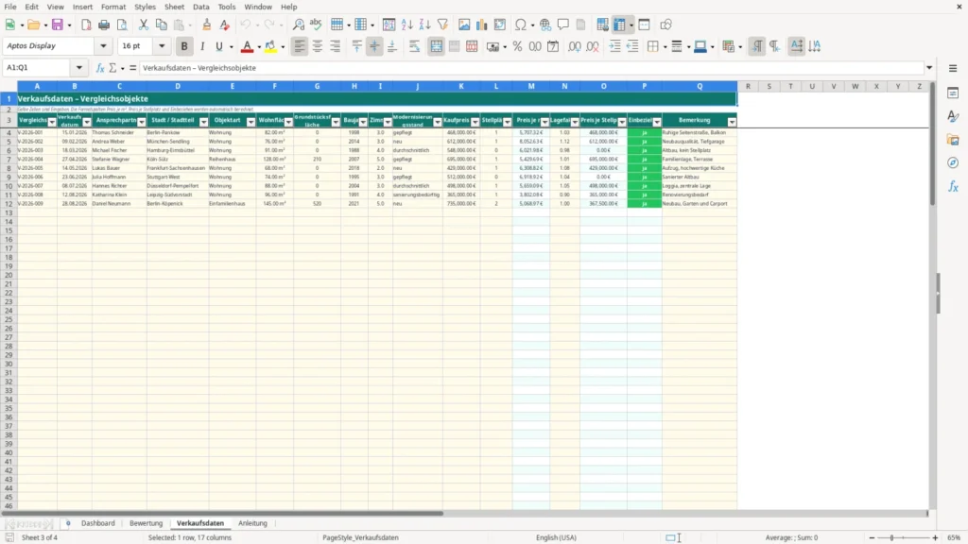Open filter dropdown for Stadt / Stadtteil column
This screenshot has height=544, width=968.
tap(204, 122)
